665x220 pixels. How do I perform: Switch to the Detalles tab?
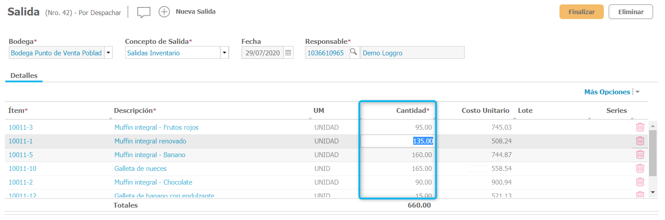(24, 76)
